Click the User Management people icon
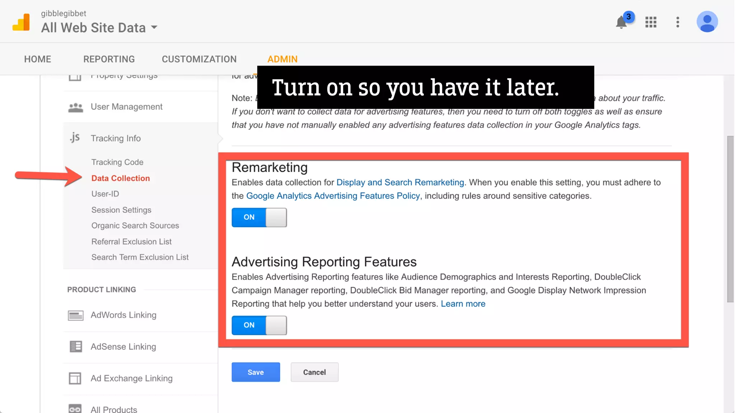 [x=75, y=107]
